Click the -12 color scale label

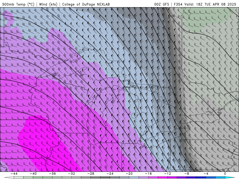tap(168, 174)
